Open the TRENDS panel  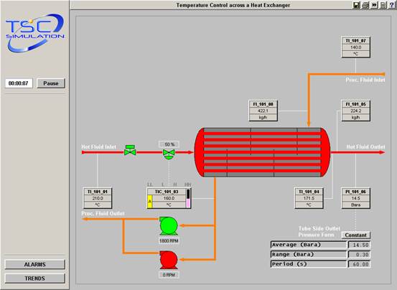(34, 279)
